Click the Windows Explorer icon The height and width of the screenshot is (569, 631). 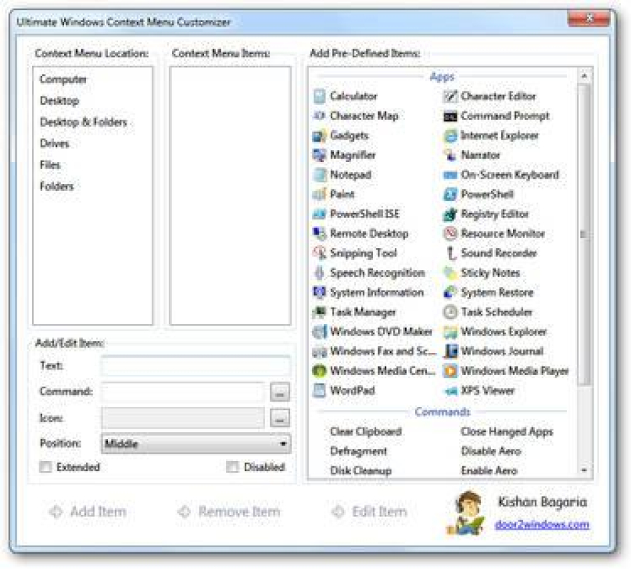[x=450, y=332]
